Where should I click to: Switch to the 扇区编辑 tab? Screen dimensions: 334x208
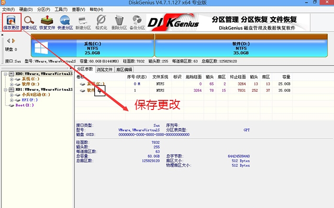point(124,69)
